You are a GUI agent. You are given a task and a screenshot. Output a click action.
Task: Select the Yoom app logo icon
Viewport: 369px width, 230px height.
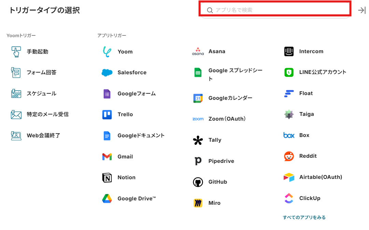[x=107, y=52]
